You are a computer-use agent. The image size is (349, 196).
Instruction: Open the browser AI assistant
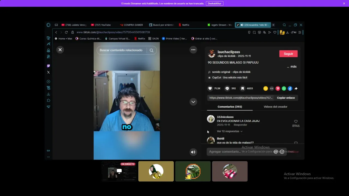tap(294, 32)
